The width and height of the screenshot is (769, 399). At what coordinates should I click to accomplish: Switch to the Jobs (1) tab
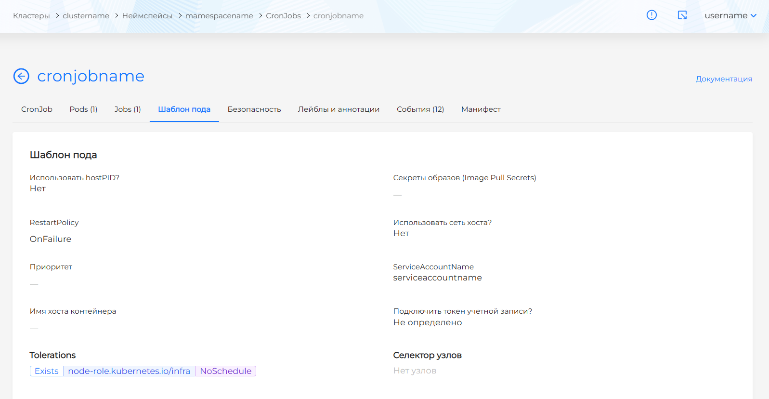[x=128, y=109]
